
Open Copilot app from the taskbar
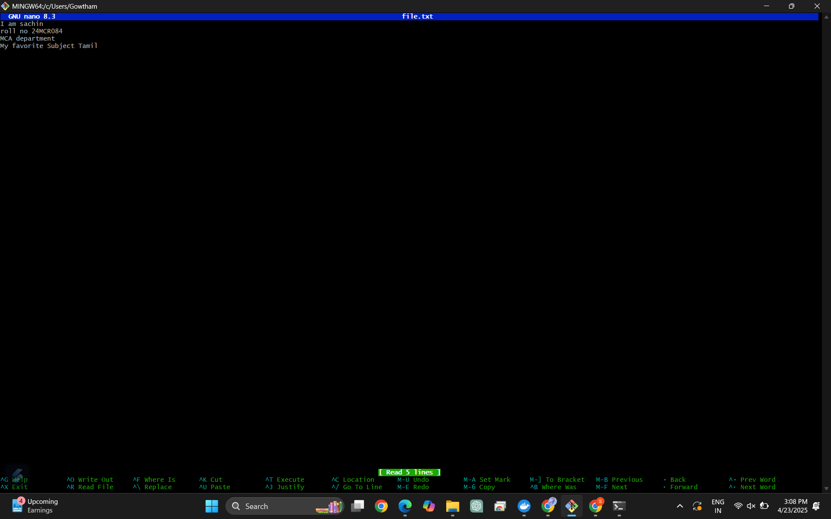[x=429, y=506]
